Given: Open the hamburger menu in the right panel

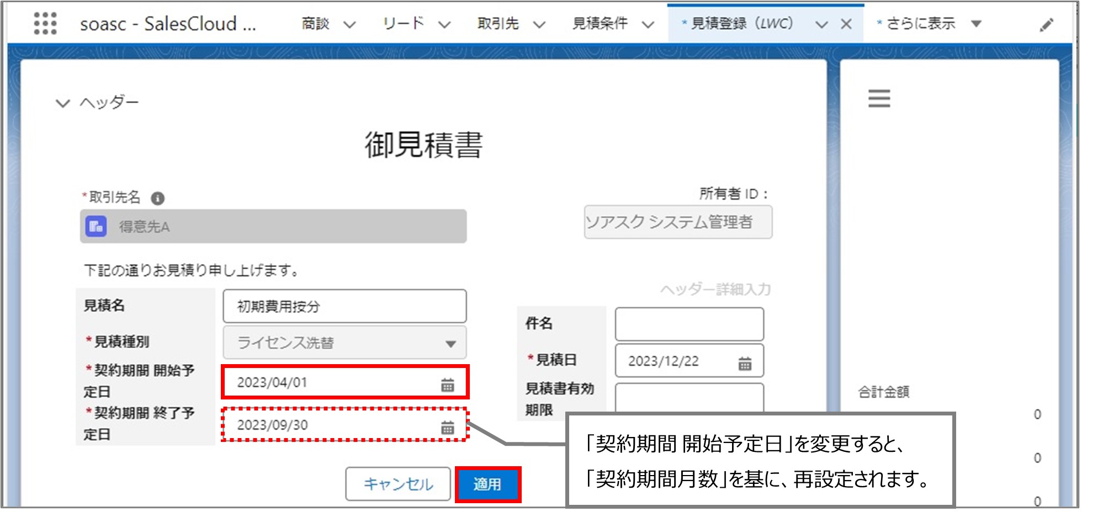Looking at the screenshot, I should click(x=879, y=98).
